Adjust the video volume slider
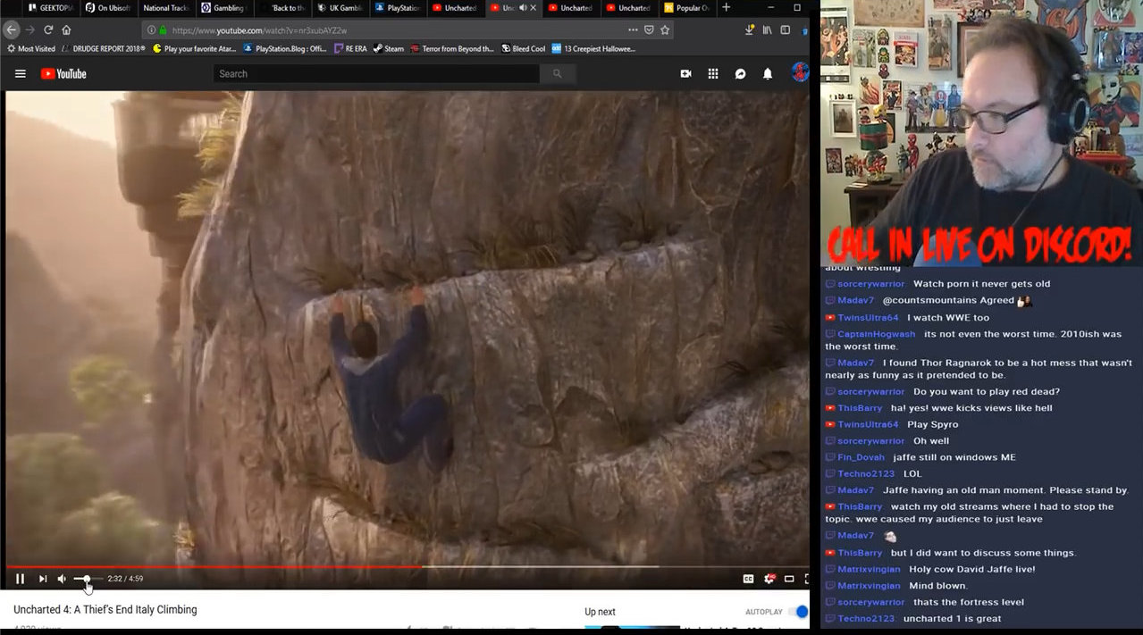This screenshot has width=1143, height=635. [86, 579]
